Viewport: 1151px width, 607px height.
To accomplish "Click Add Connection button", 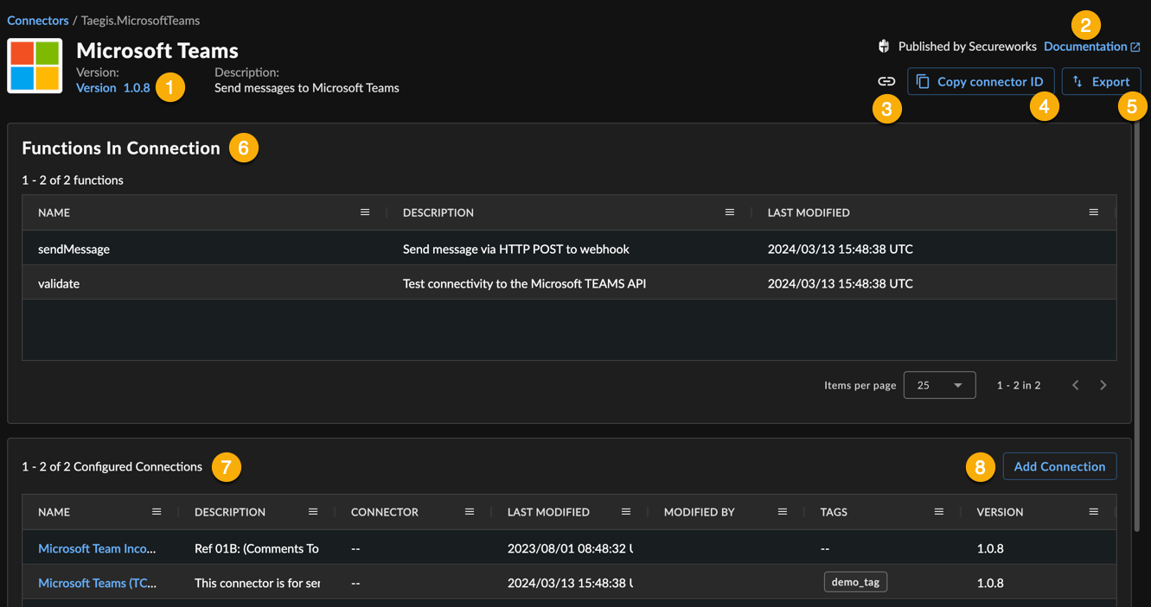I will (x=1059, y=466).
